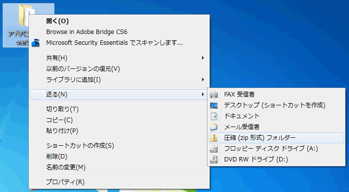This screenshot has width=349, height=192.
Task: Click the Documents page icon
Action: click(214, 116)
